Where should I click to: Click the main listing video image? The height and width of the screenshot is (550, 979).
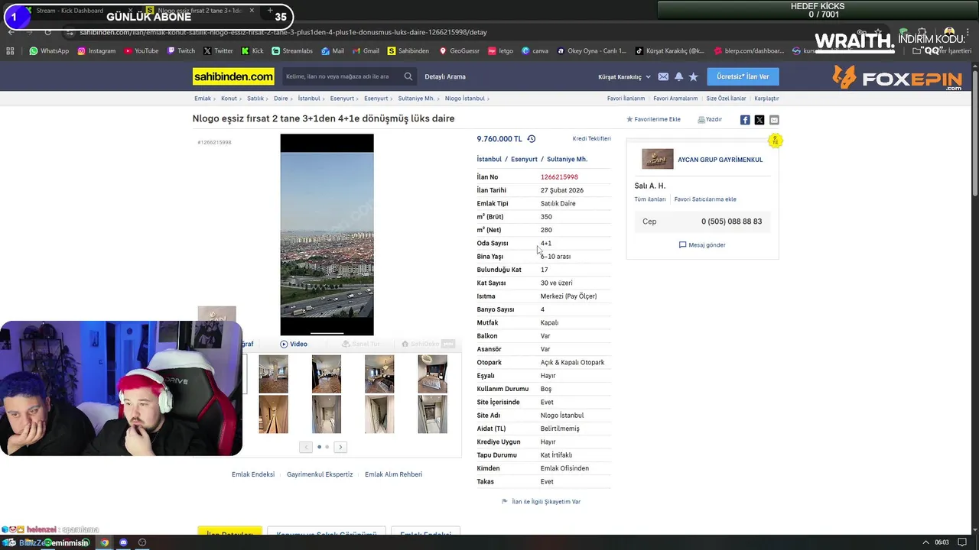click(327, 235)
